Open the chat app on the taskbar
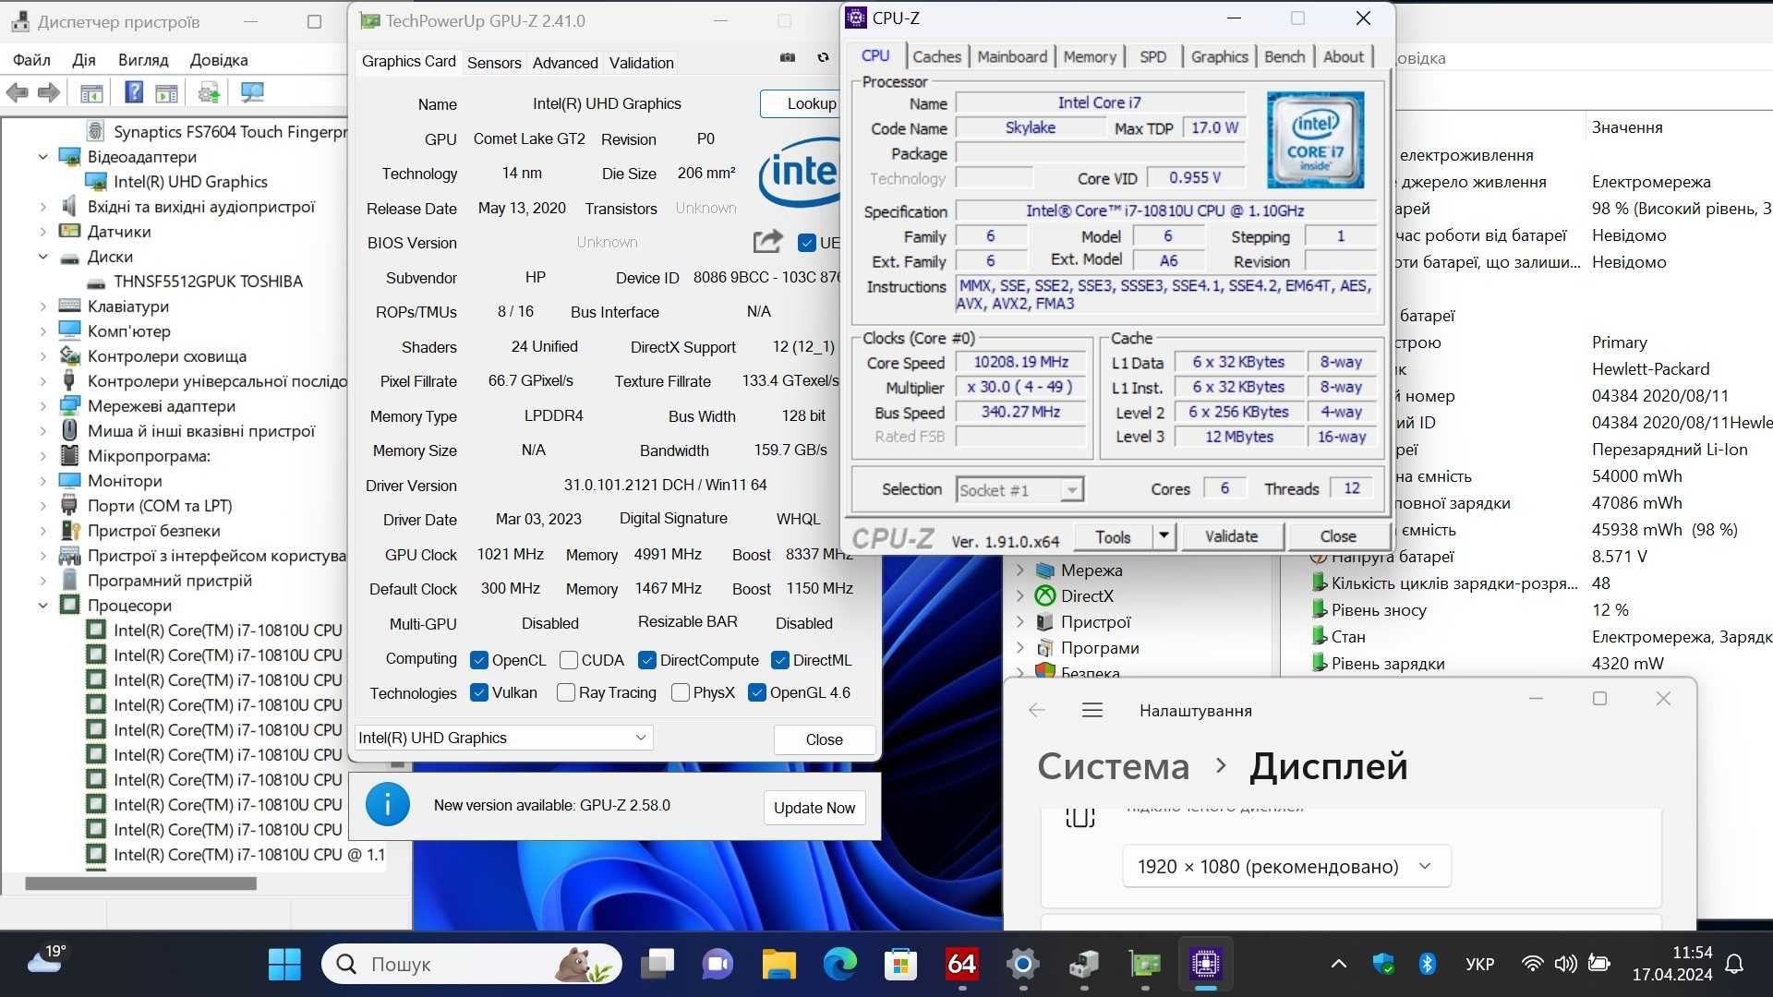 click(x=718, y=965)
